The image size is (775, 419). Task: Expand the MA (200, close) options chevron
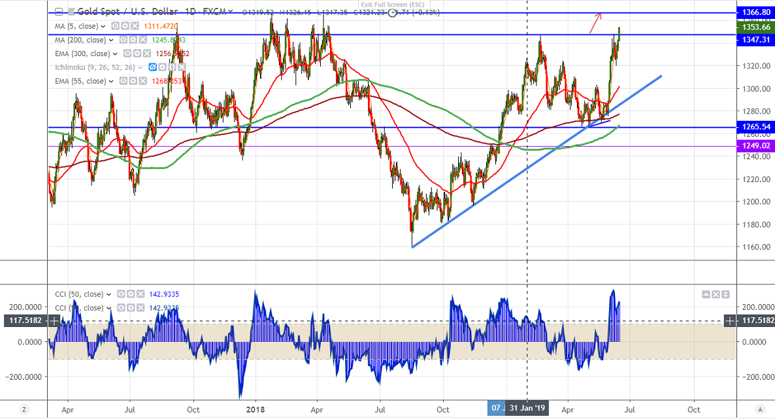tap(111, 40)
